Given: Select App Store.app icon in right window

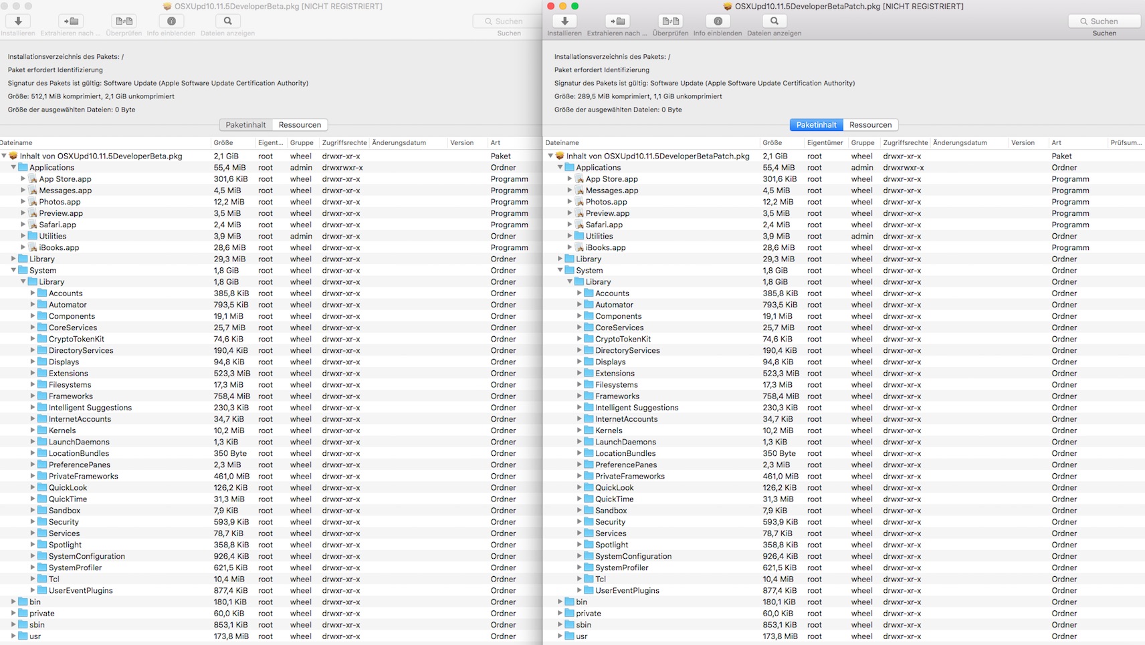Looking at the screenshot, I should tap(579, 179).
